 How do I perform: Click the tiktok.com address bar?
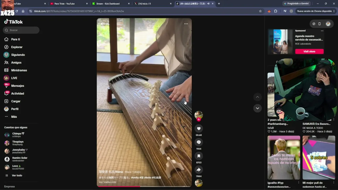145,11
